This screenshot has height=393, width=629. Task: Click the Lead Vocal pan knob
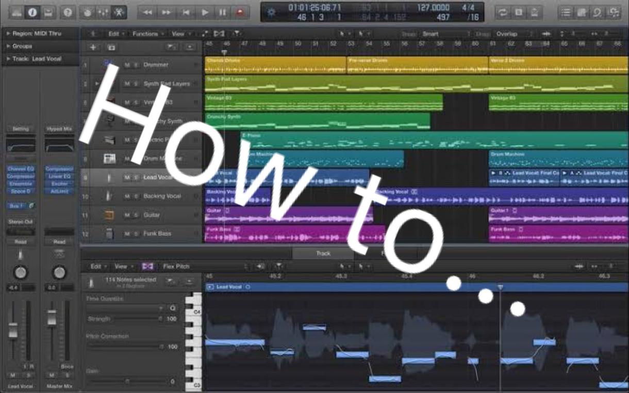pyautogui.click(x=20, y=272)
